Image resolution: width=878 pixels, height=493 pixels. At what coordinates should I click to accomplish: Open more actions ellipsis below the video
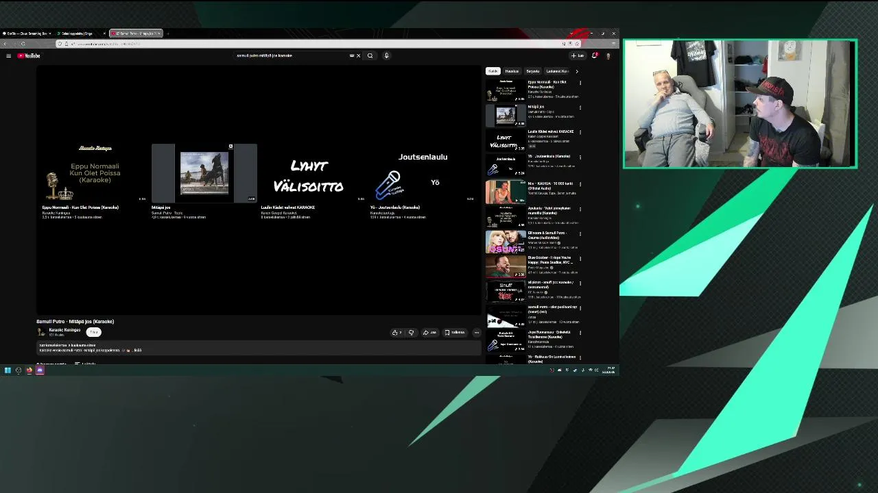pos(477,332)
